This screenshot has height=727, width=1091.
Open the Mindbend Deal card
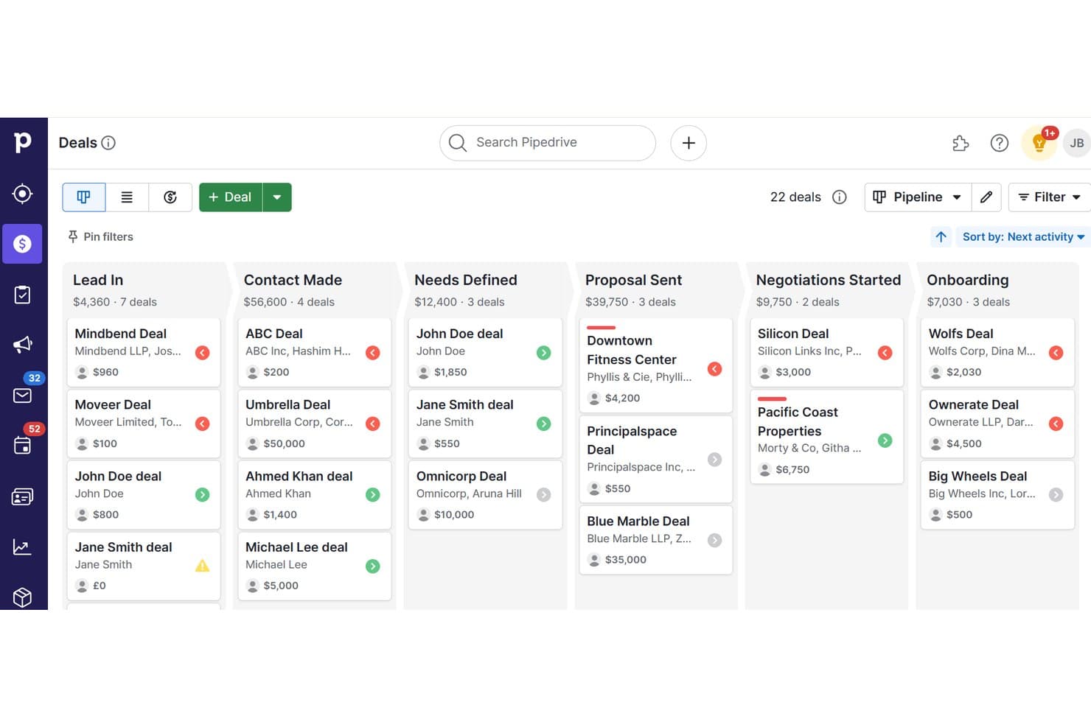click(144, 352)
